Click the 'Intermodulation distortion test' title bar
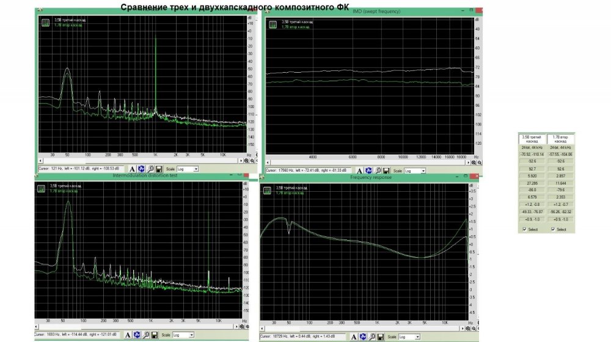611x342 pixels. [141, 176]
